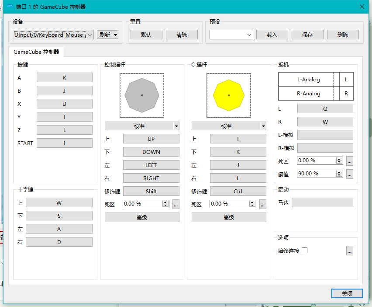Rebind D-pad right mapped to D
This screenshot has width=372, height=307.
(59, 242)
